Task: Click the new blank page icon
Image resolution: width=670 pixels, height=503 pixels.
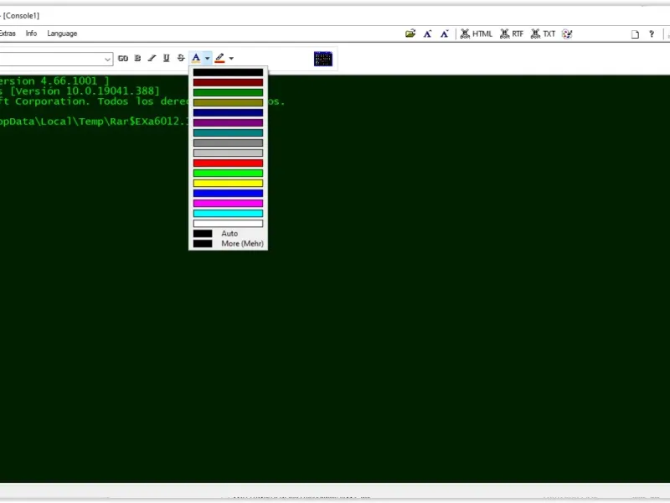Action: [635, 34]
